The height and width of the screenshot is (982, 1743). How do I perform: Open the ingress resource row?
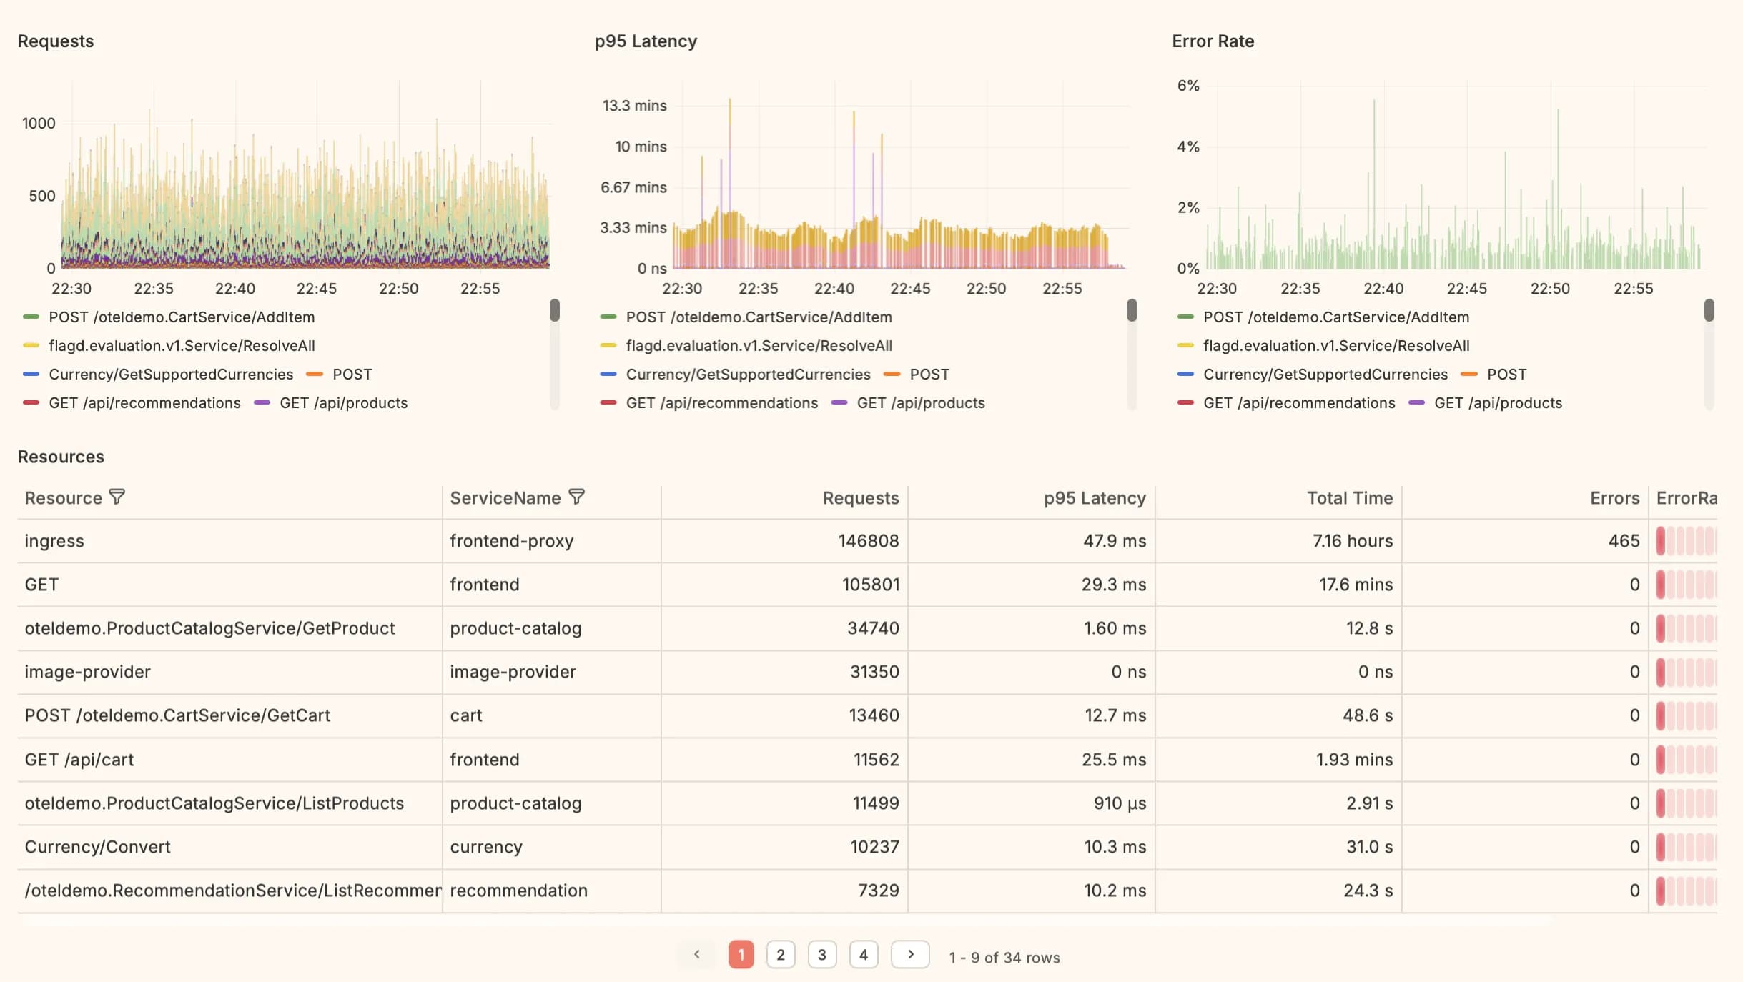pyautogui.click(x=54, y=541)
